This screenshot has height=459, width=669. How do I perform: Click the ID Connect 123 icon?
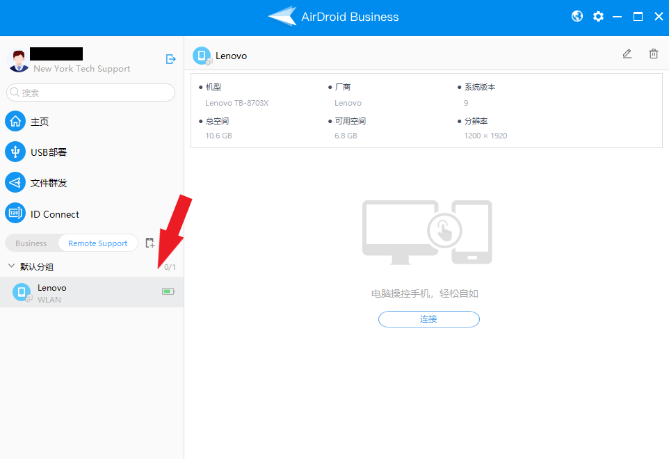coord(15,213)
